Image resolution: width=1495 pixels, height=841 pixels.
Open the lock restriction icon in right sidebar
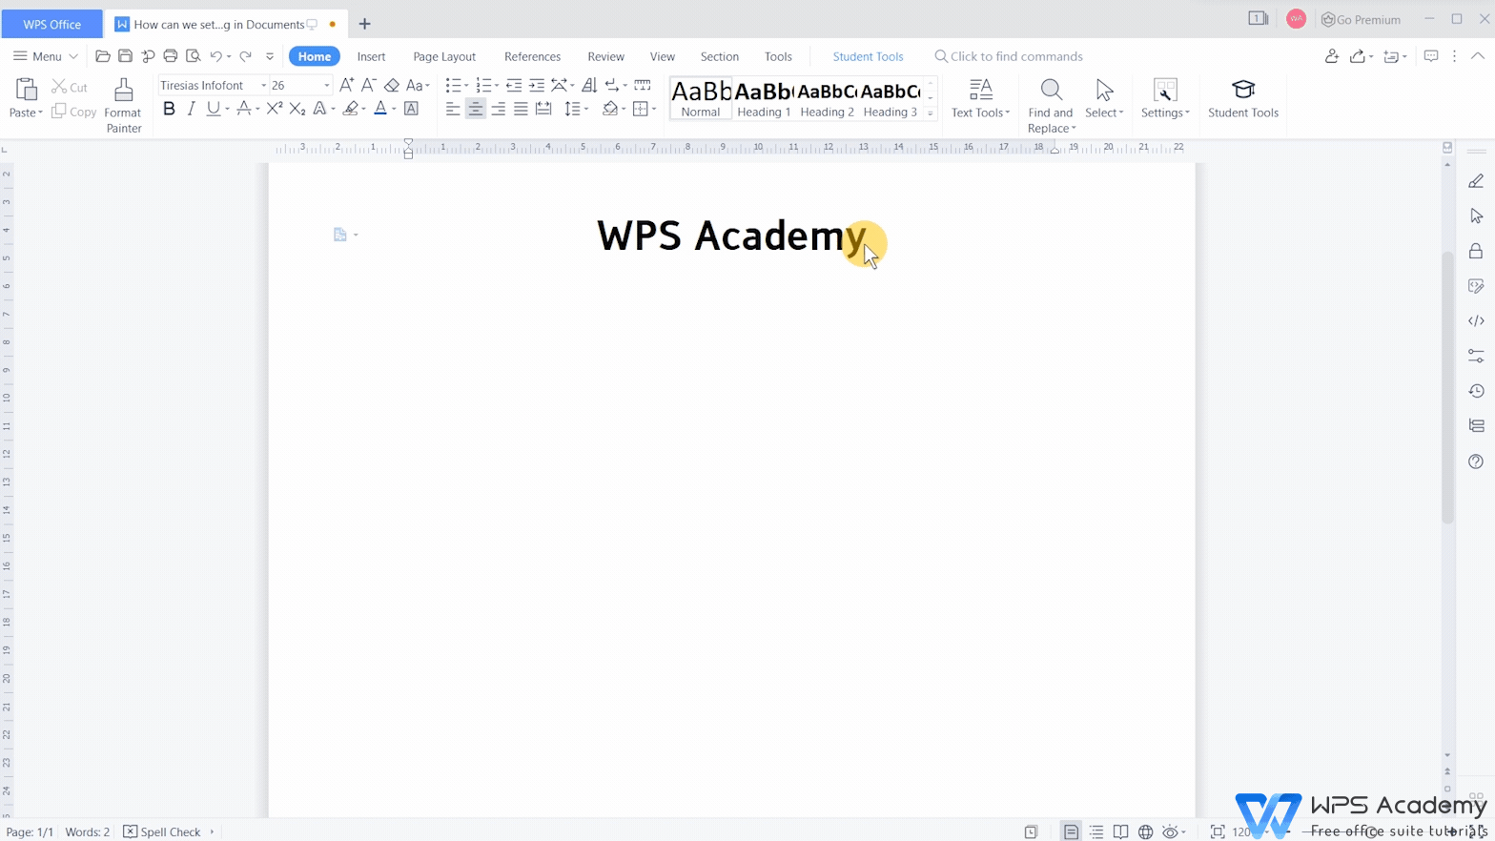coord(1476,251)
